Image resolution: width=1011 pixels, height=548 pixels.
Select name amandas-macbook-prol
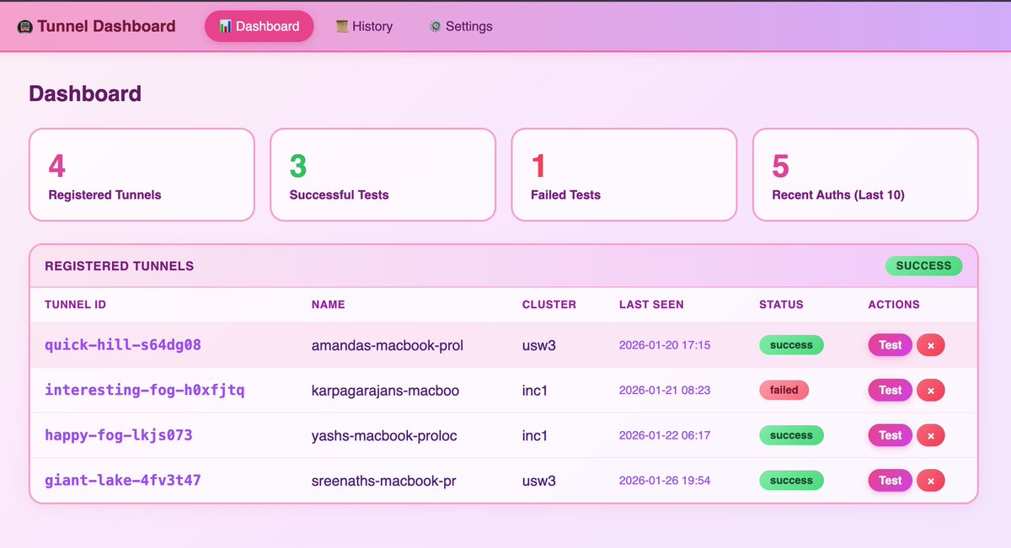[x=388, y=345]
